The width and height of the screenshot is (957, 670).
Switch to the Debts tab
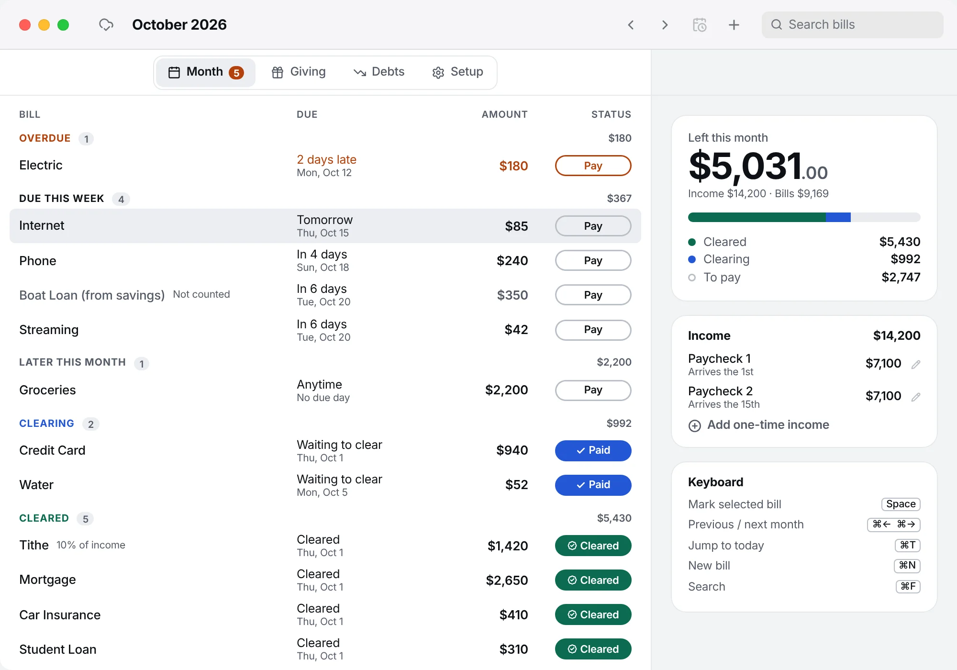[x=379, y=72]
